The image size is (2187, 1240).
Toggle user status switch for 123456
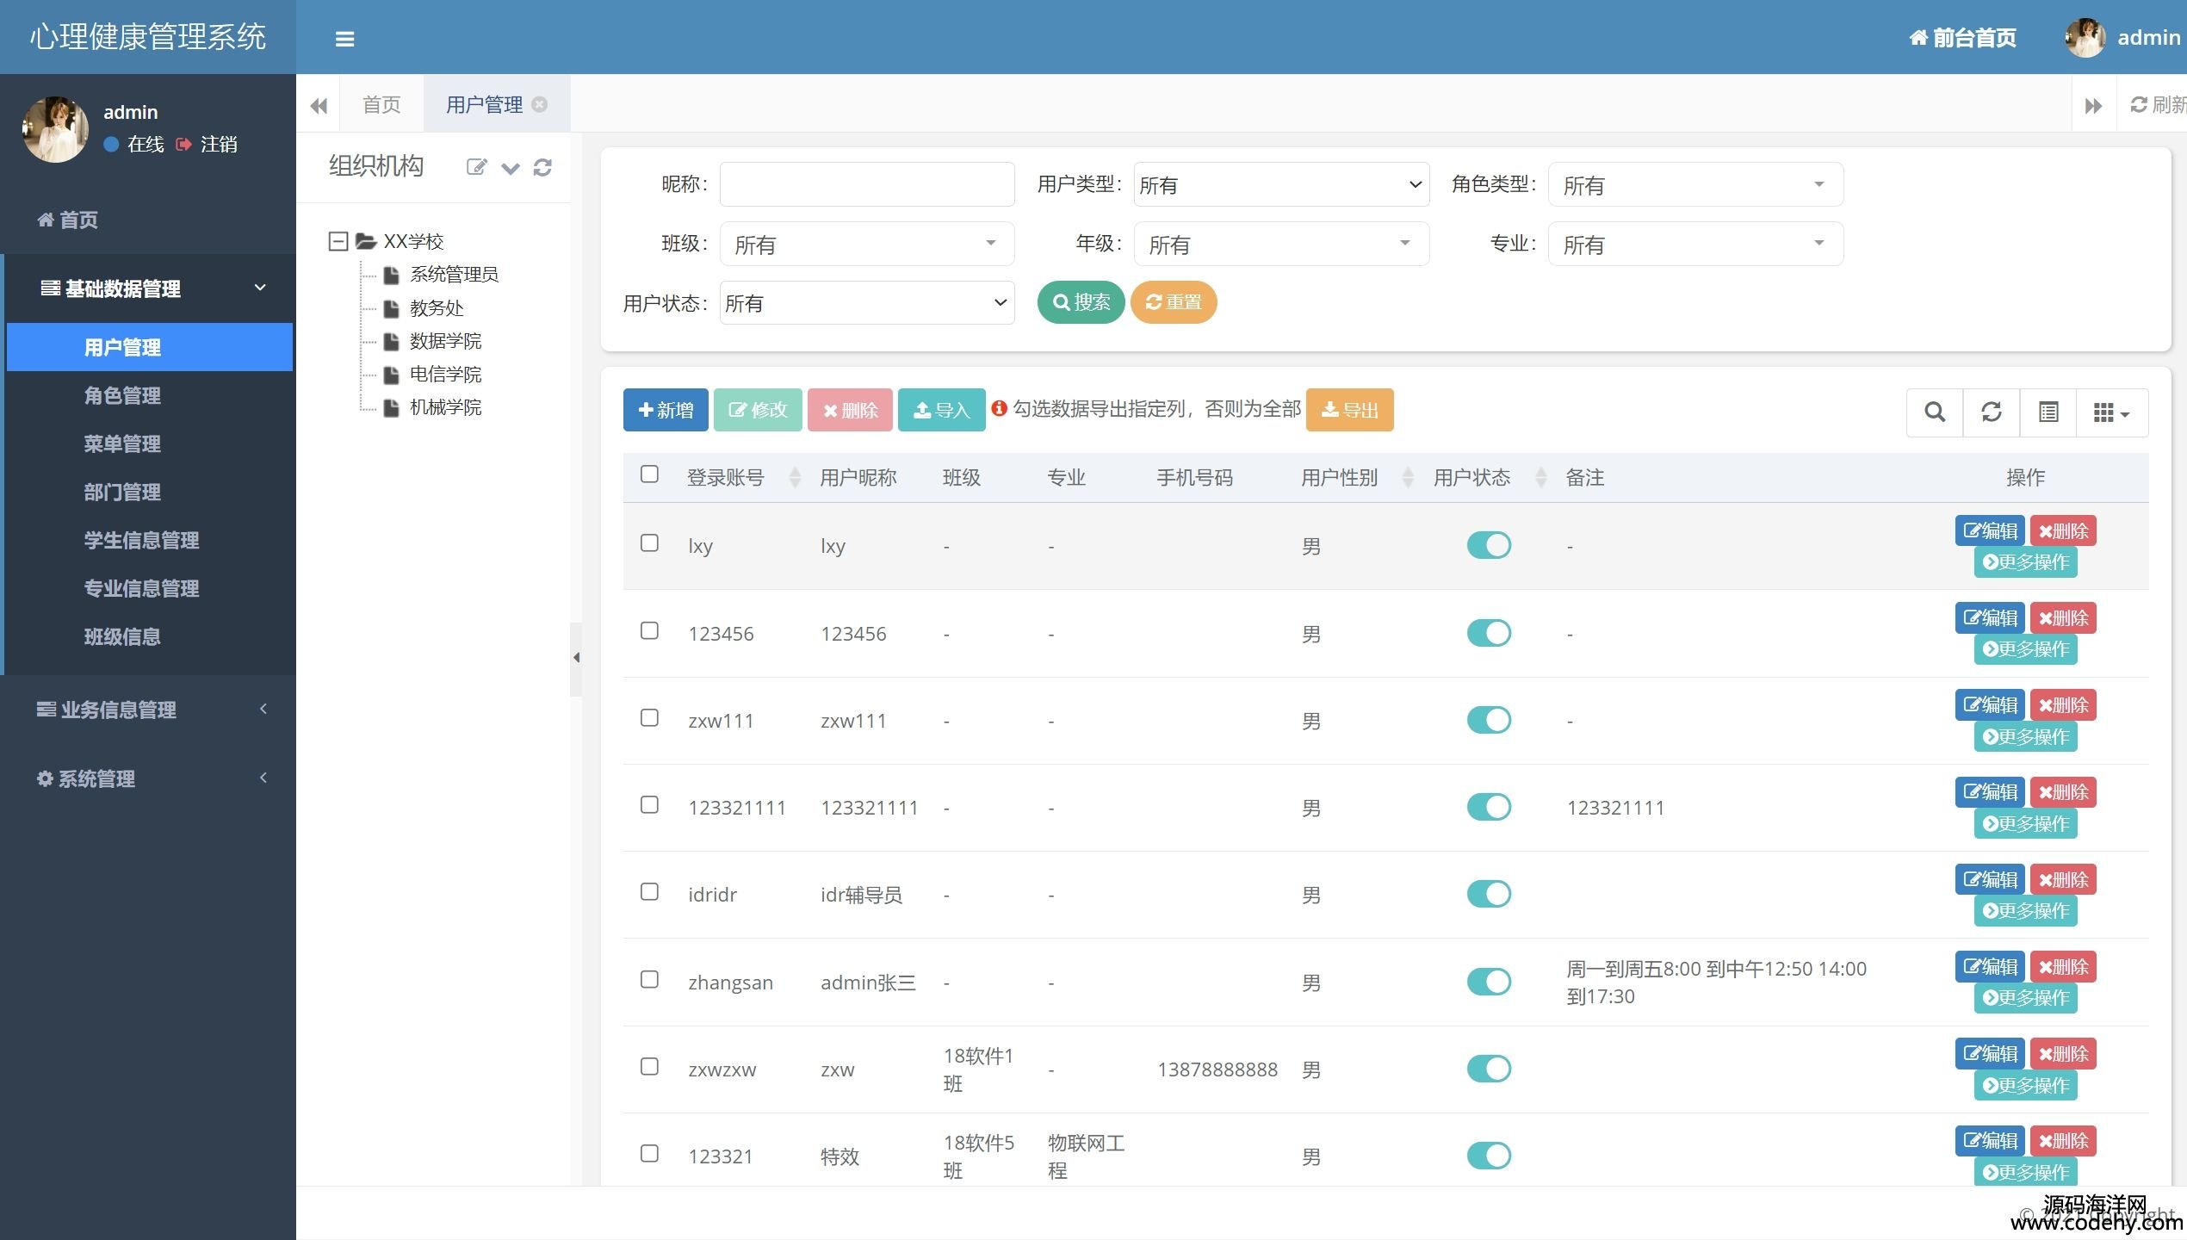1489,633
